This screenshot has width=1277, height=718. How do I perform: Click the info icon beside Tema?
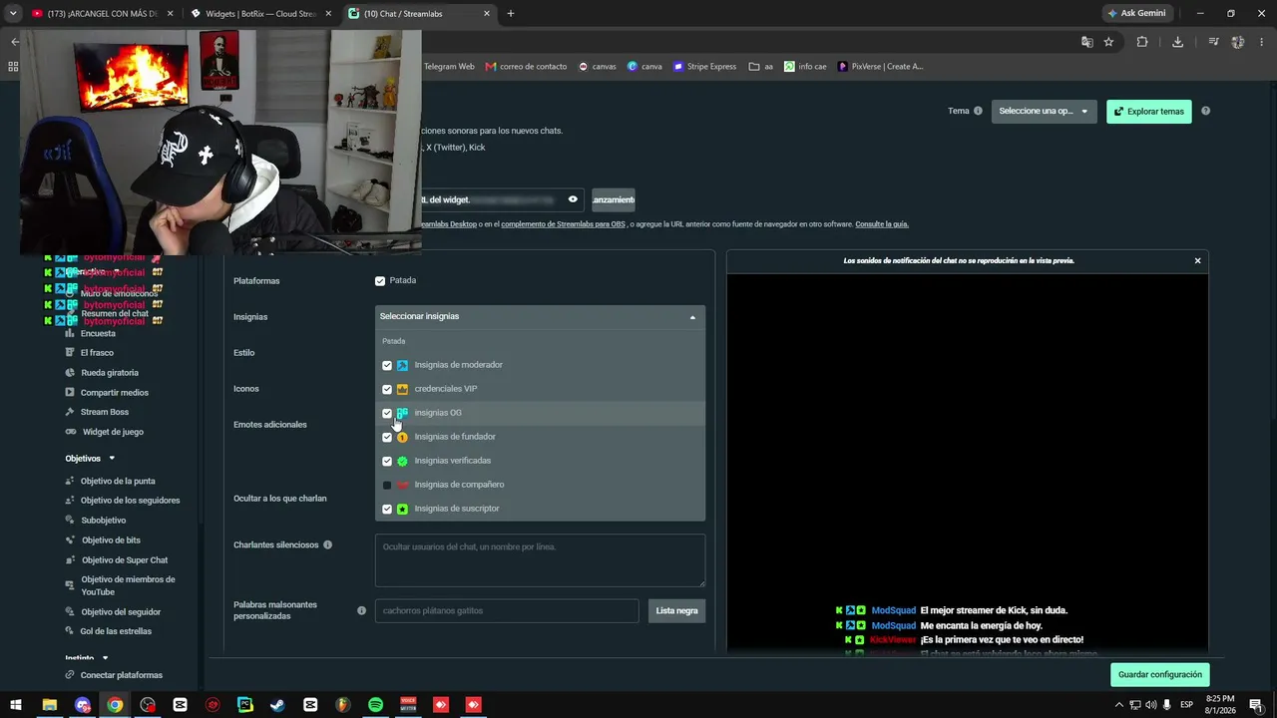[x=978, y=111]
